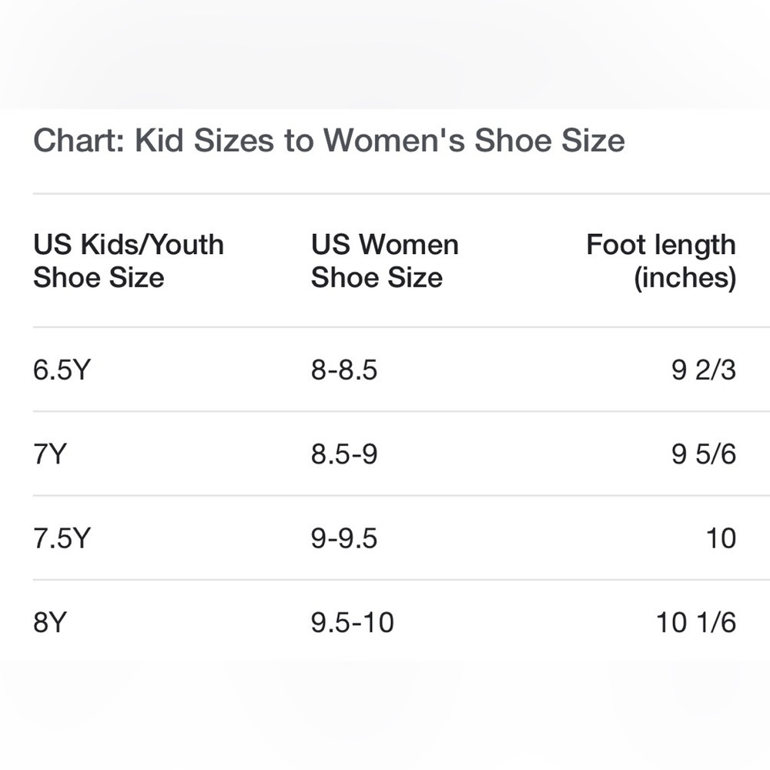Click the 8-8.5 women's size cell

click(x=344, y=370)
